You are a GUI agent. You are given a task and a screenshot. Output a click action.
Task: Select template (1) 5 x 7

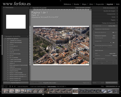11,48
